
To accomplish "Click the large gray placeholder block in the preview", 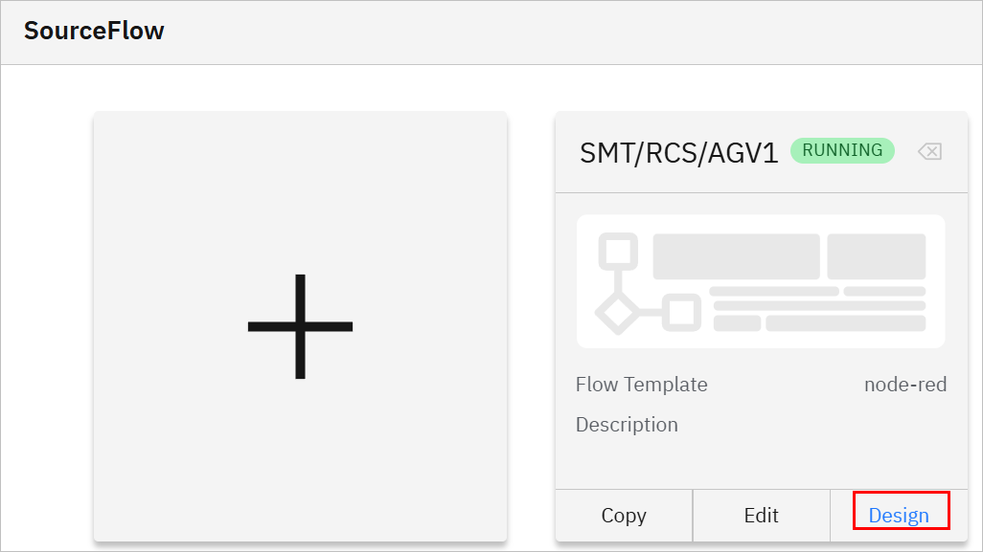I will point(736,256).
